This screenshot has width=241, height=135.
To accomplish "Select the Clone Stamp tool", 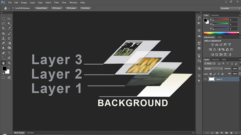I will tap(3, 38).
